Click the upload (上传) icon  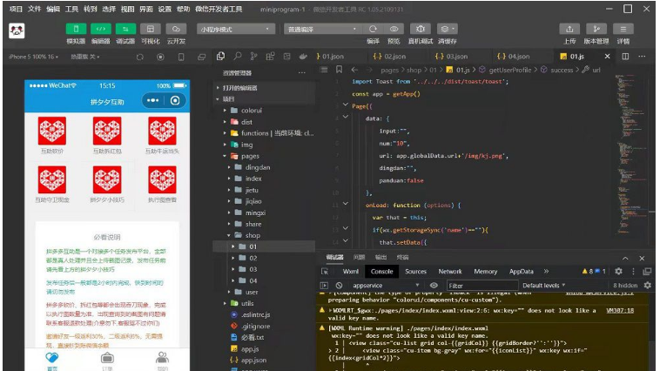569,29
